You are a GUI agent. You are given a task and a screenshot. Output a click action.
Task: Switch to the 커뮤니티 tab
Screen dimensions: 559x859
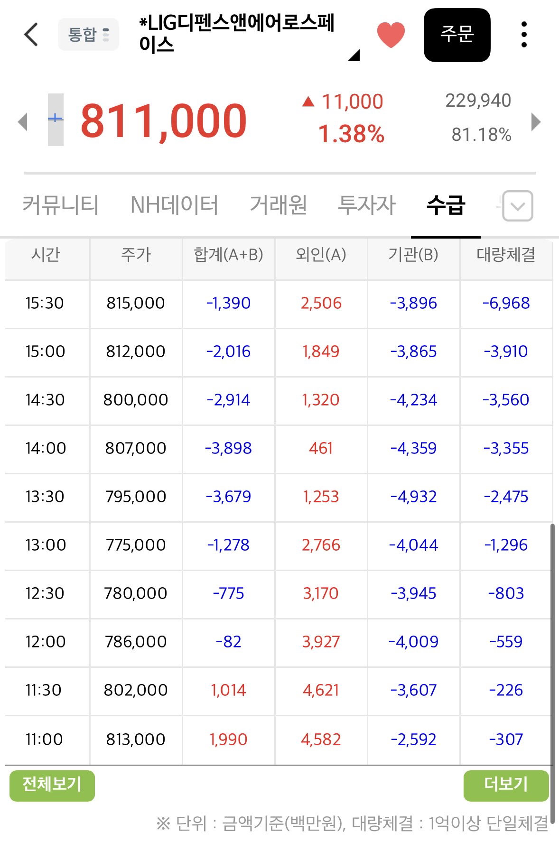click(61, 205)
